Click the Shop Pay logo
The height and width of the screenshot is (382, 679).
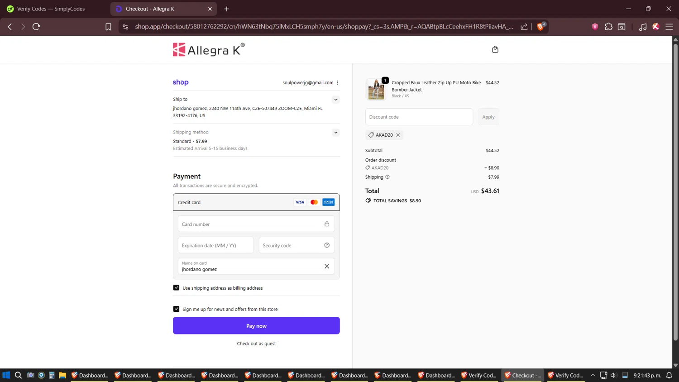(x=181, y=82)
